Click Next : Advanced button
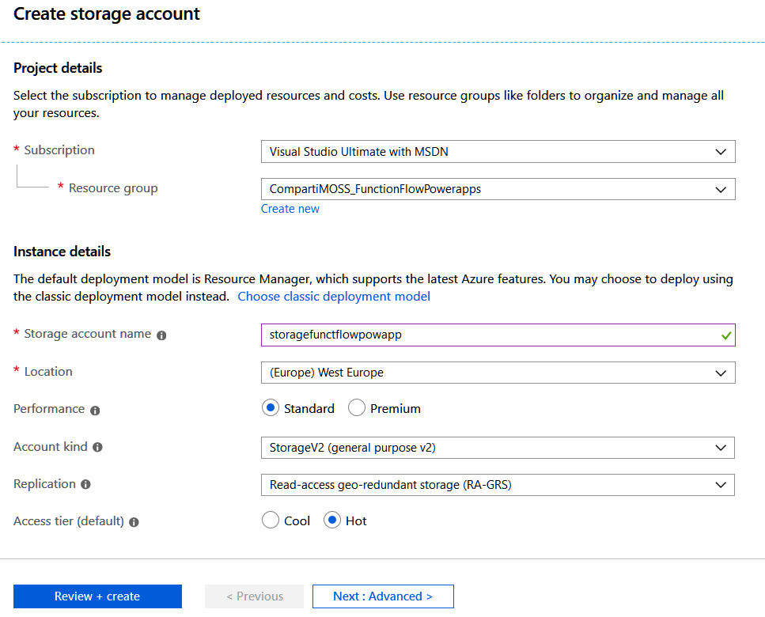 [x=383, y=596]
